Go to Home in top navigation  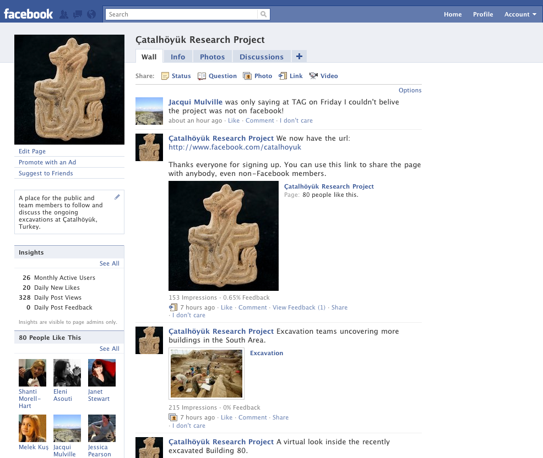coord(453,14)
